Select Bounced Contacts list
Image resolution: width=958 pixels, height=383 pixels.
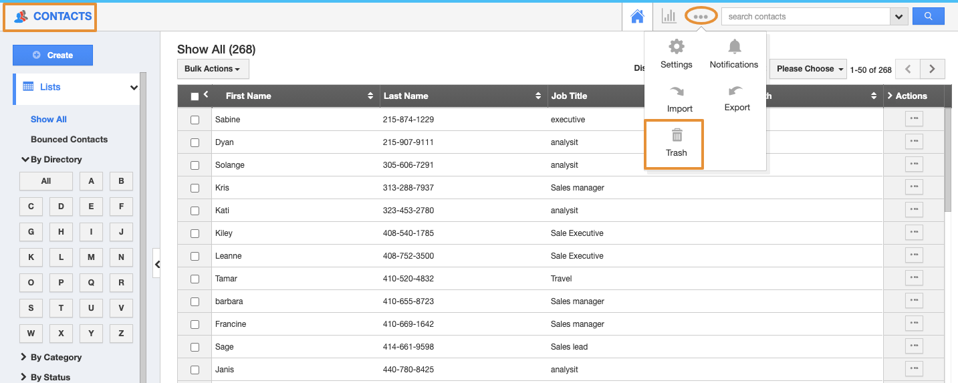click(x=69, y=139)
